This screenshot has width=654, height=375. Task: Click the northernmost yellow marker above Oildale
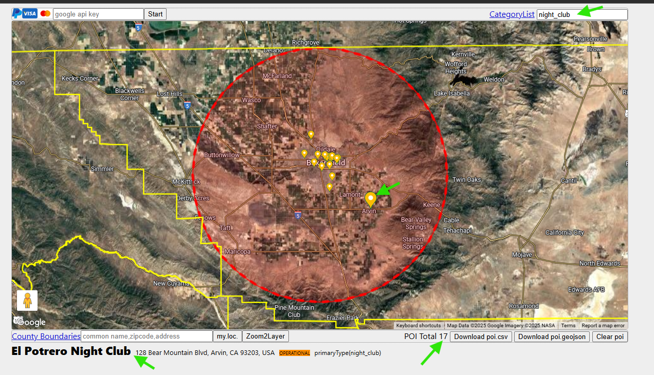point(311,135)
